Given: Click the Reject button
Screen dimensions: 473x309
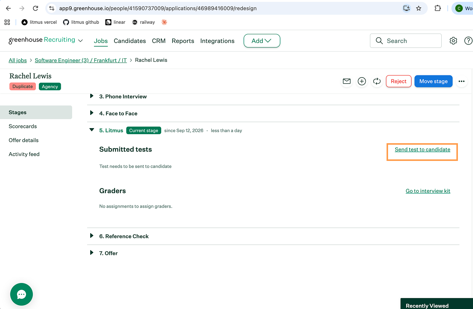Looking at the screenshot, I should [399, 81].
